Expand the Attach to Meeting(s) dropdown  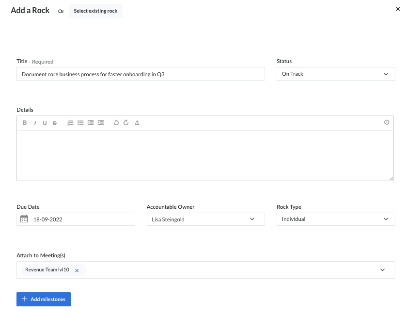[x=382, y=270]
